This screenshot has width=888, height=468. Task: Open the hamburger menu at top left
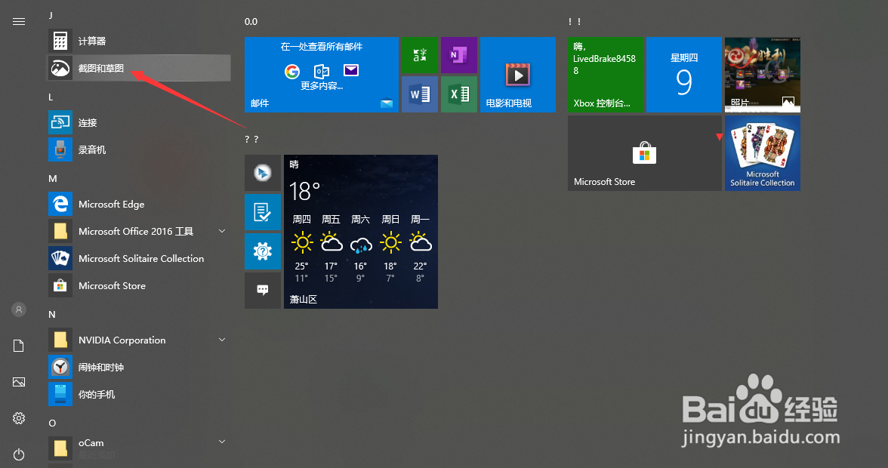[x=19, y=21]
